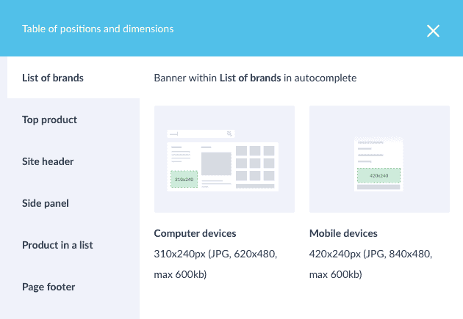Select the List of brands tab
This screenshot has height=319, width=463.
coord(53,78)
